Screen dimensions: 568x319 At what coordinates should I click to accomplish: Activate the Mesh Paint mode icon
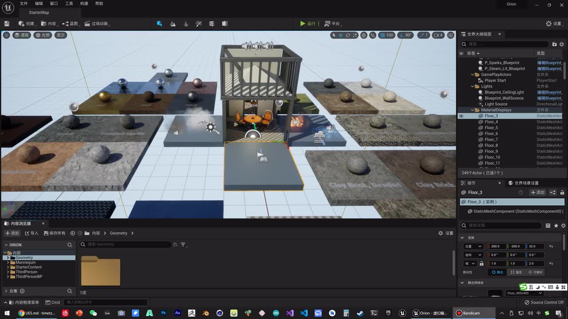(199, 23)
